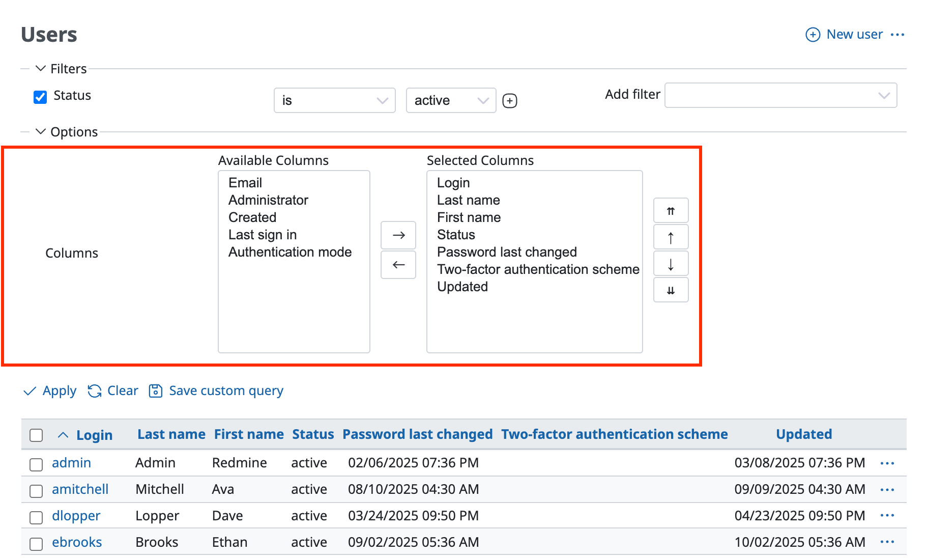This screenshot has width=927, height=558.
Task: Save custom query
Action: click(x=216, y=391)
